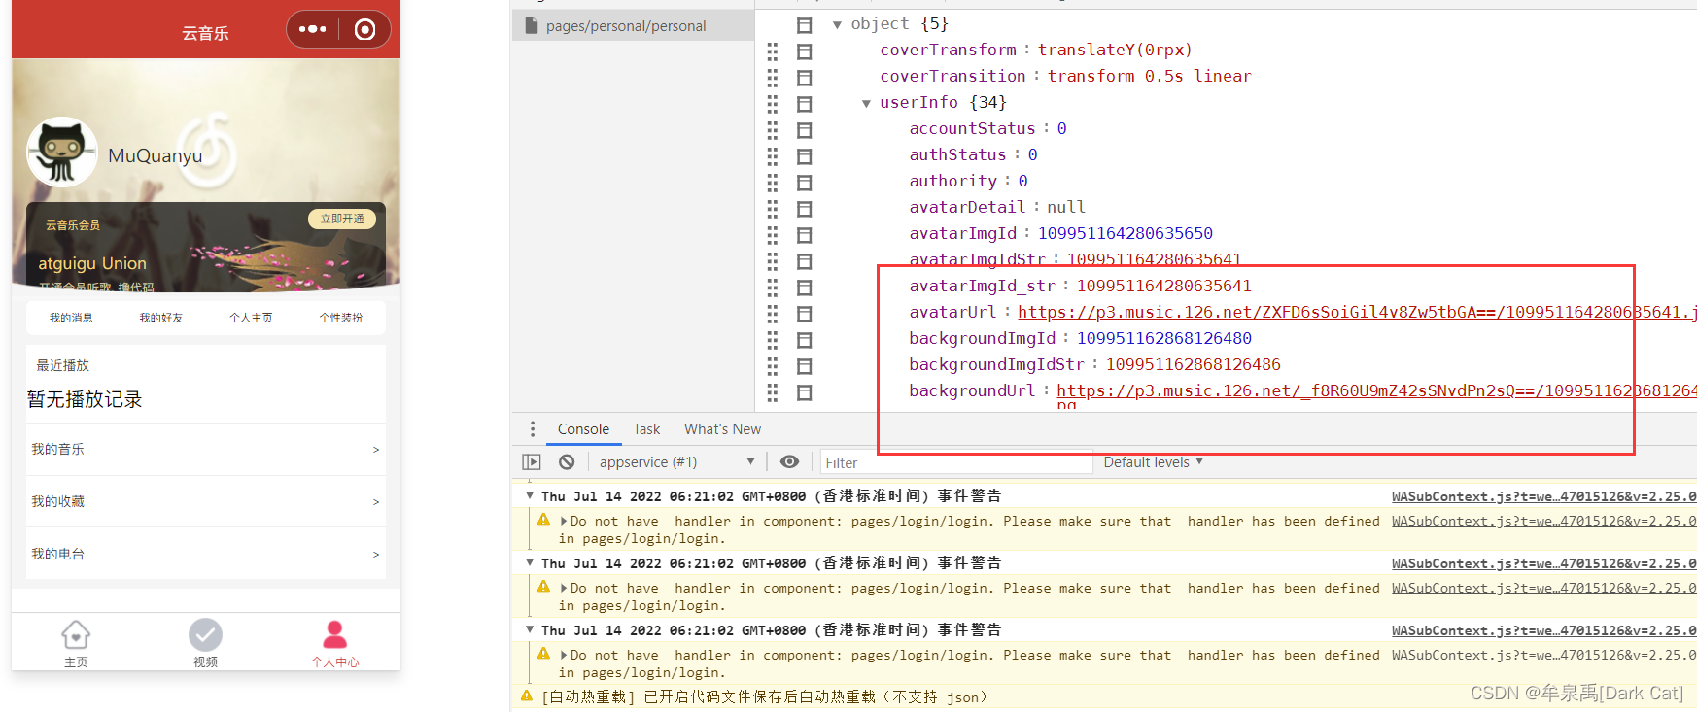The height and width of the screenshot is (712, 1697).
Task: Collapse the first Thu Jul 14 warning group
Action: pyautogui.click(x=531, y=496)
